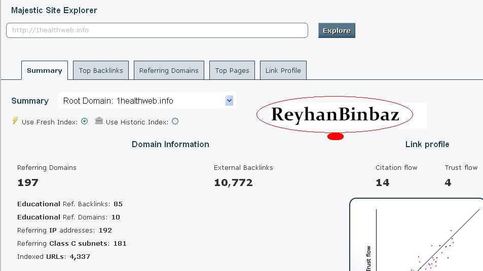
Task: Click the Domain Information heading
Action: [170, 145]
